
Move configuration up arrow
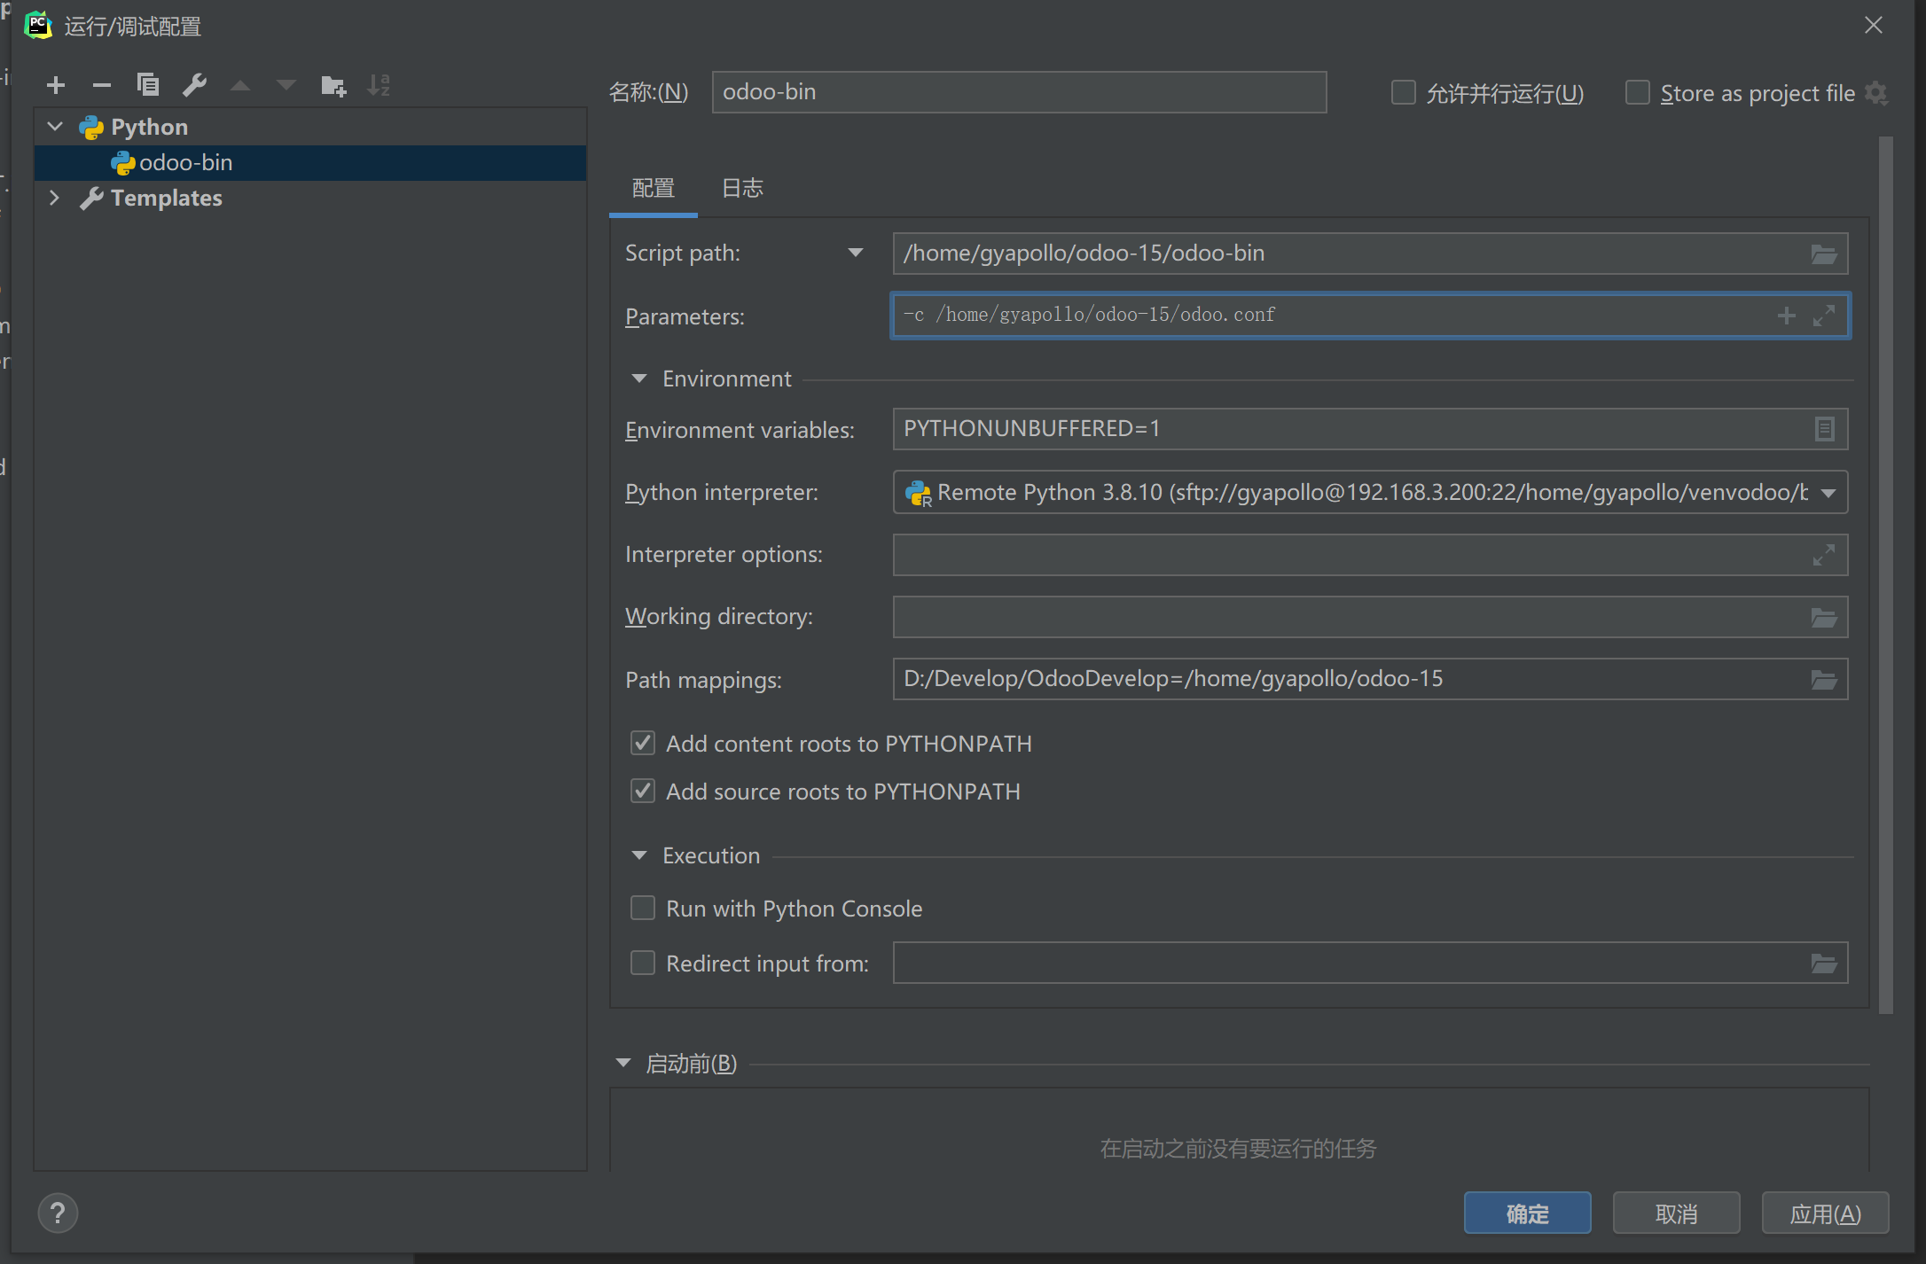240,85
